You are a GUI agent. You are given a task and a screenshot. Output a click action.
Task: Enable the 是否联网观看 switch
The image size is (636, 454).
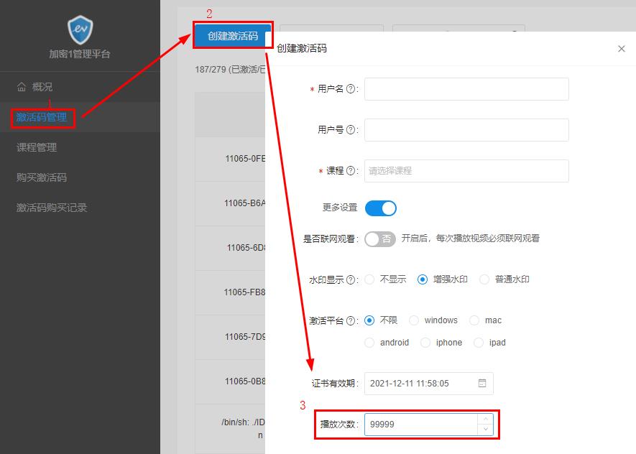[379, 238]
